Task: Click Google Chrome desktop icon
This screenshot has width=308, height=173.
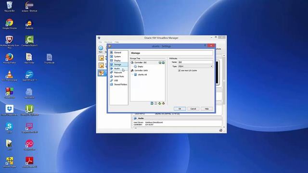Action: point(10,24)
